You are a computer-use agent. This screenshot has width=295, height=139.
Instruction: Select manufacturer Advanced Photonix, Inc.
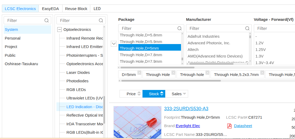point(209,43)
